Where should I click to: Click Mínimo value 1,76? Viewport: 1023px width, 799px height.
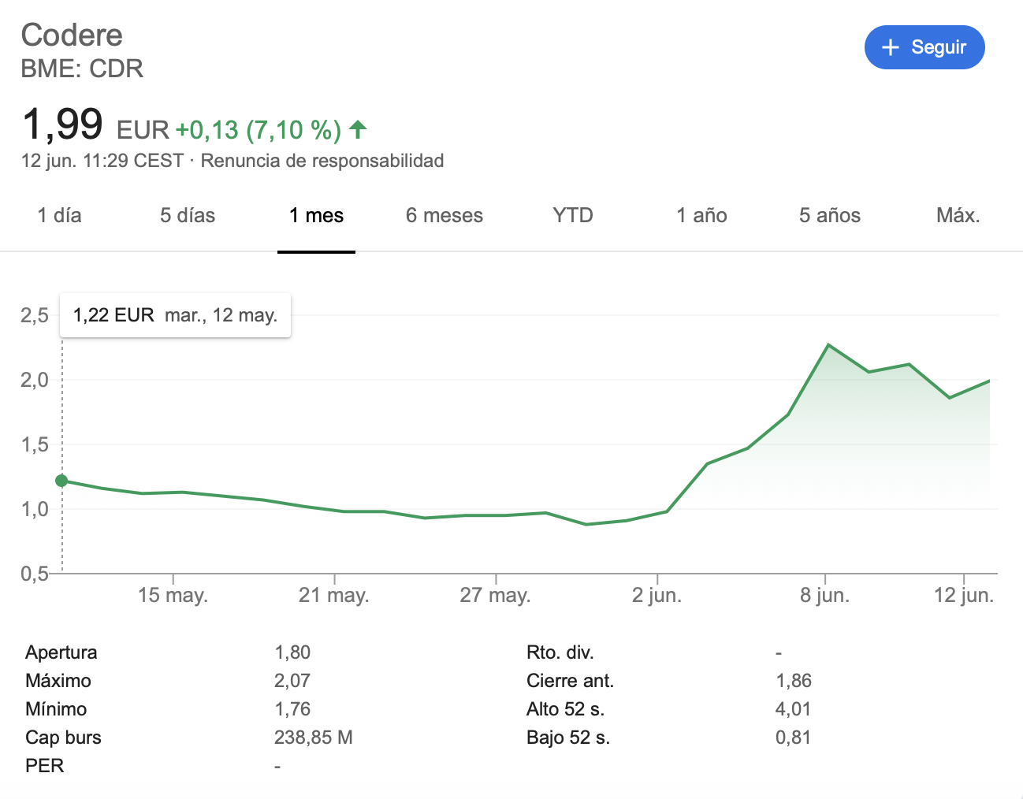[x=292, y=709]
